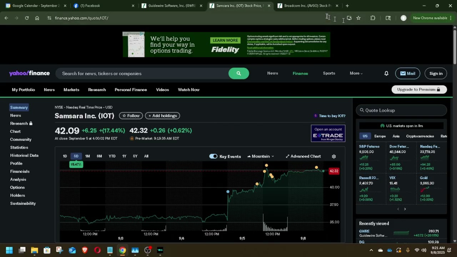Open Historical Data in sidebar
This screenshot has height=257, width=457.
point(24,155)
